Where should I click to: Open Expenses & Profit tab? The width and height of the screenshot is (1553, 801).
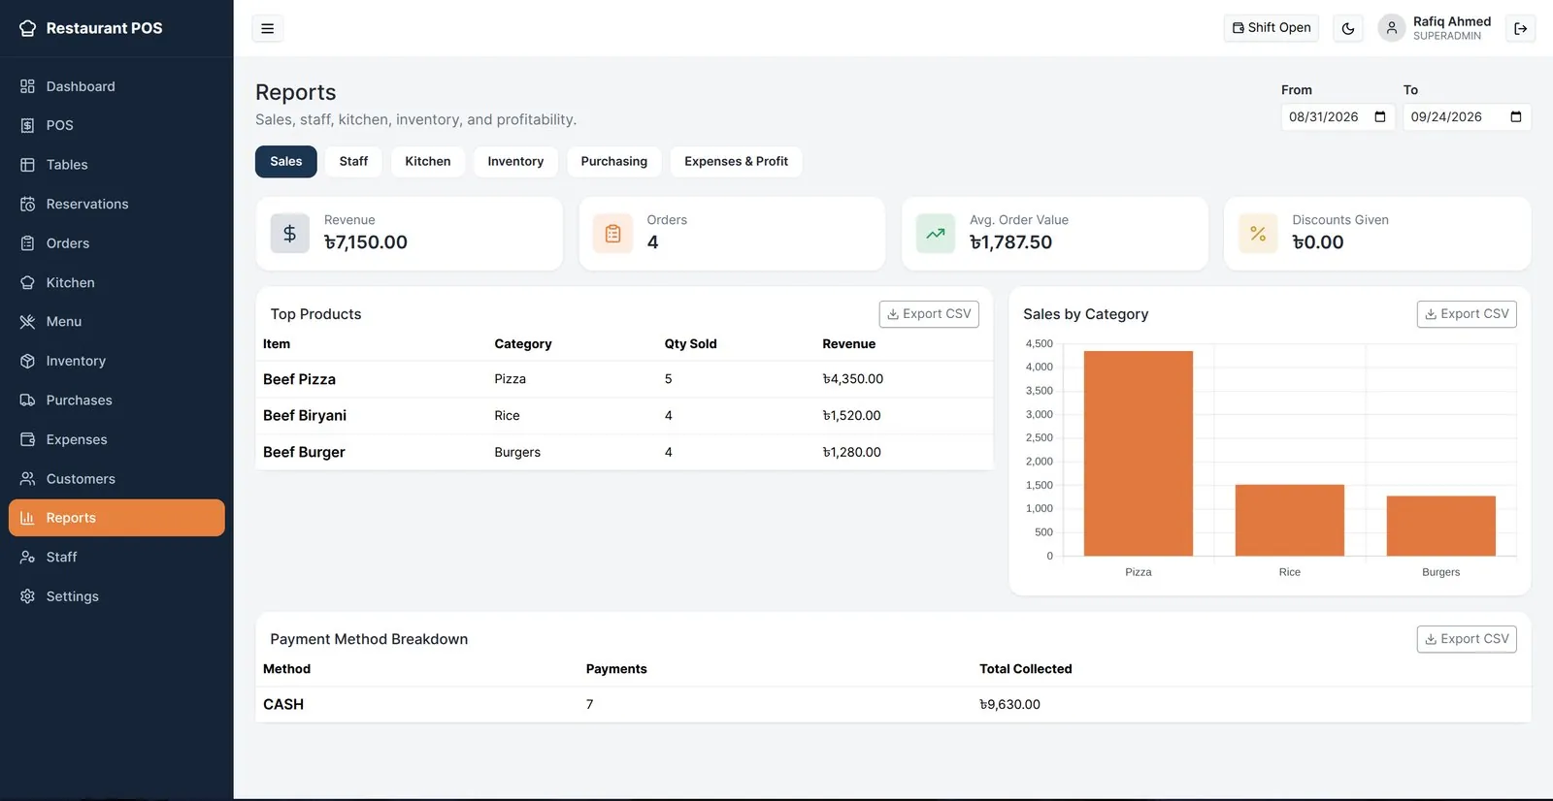[x=736, y=161]
